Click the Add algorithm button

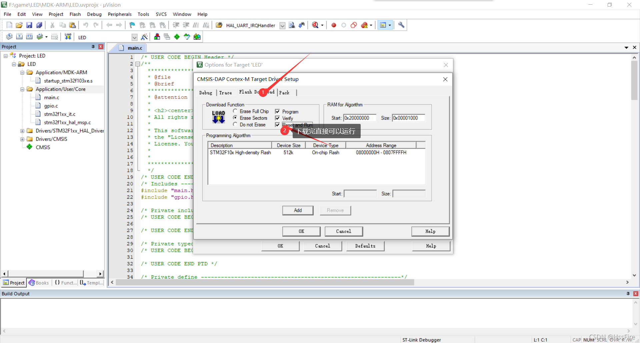(x=298, y=210)
